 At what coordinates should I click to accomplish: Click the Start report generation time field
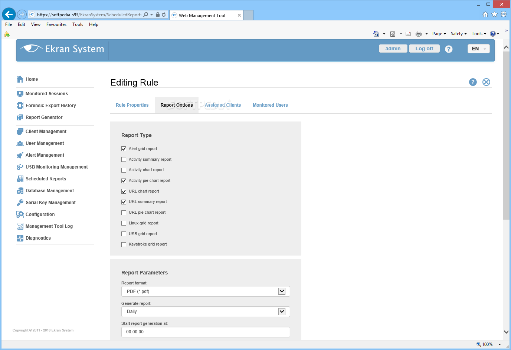pos(206,332)
